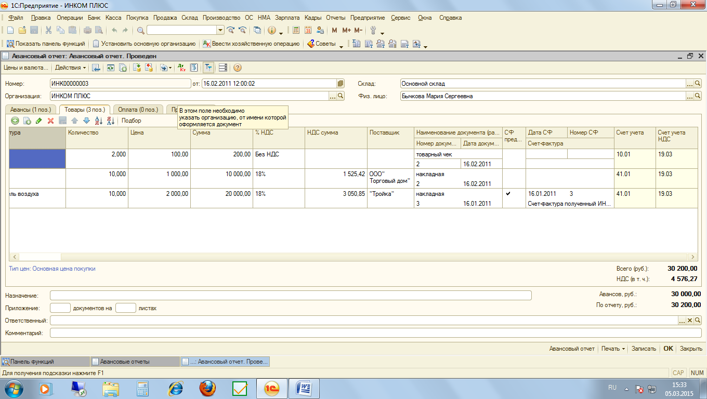
Task: Select the Товары (3 поз.) tab
Action: click(x=85, y=109)
